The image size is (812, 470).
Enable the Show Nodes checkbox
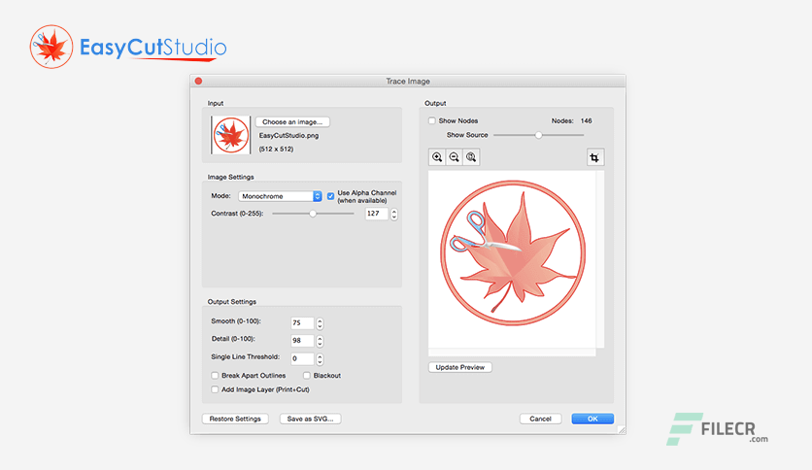coord(432,120)
